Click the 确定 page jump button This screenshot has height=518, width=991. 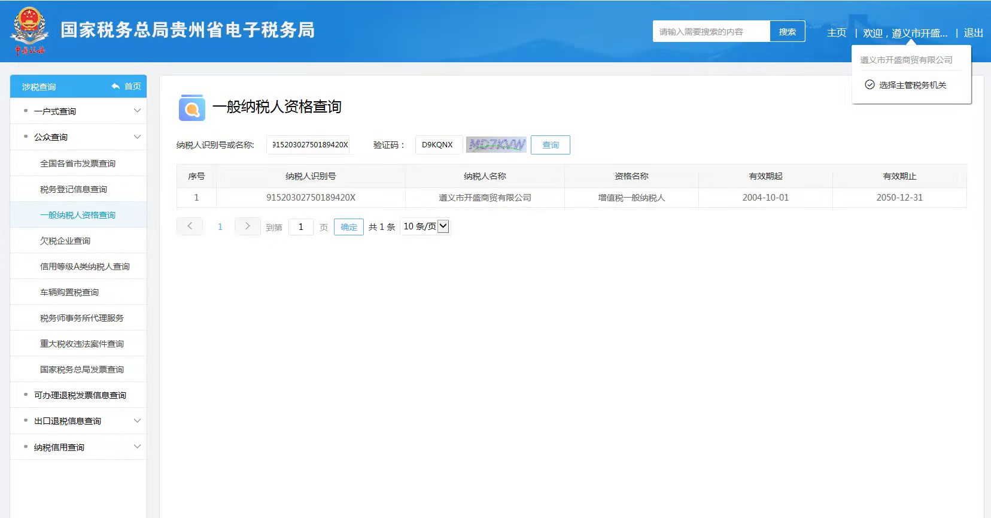tap(348, 227)
